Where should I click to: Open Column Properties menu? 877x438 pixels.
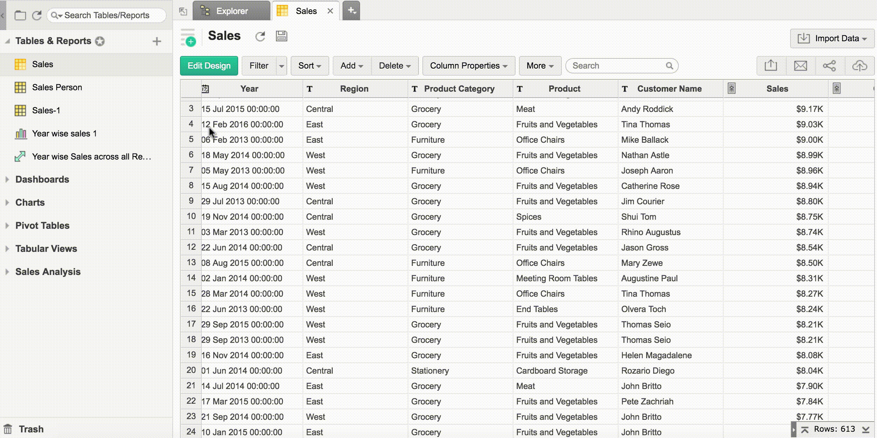tap(468, 66)
